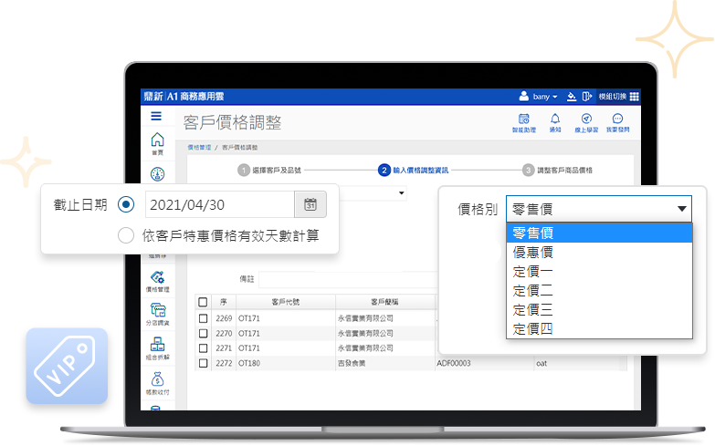
Task: Check the row 2270 checkbox
Action: coord(203,333)
